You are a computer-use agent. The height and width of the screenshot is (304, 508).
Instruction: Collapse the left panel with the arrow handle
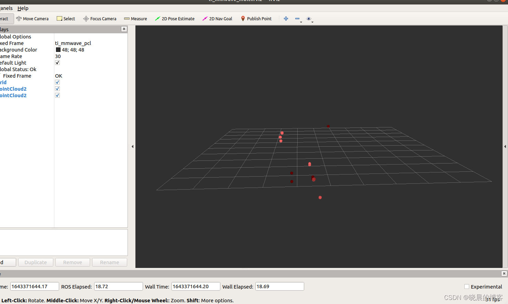point(132,147)
